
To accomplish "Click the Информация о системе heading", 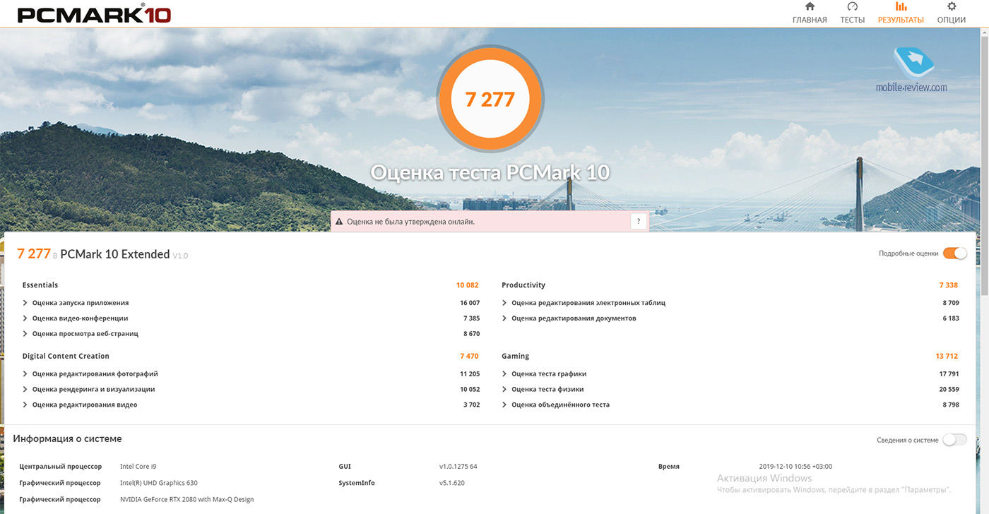I will 68,439.
